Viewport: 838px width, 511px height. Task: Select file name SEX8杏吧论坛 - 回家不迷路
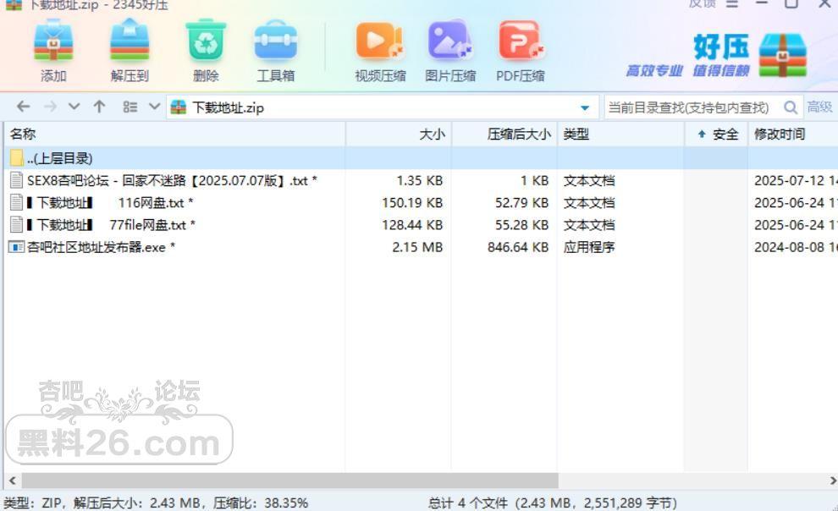pyautogui.click(x=172, y=180)
